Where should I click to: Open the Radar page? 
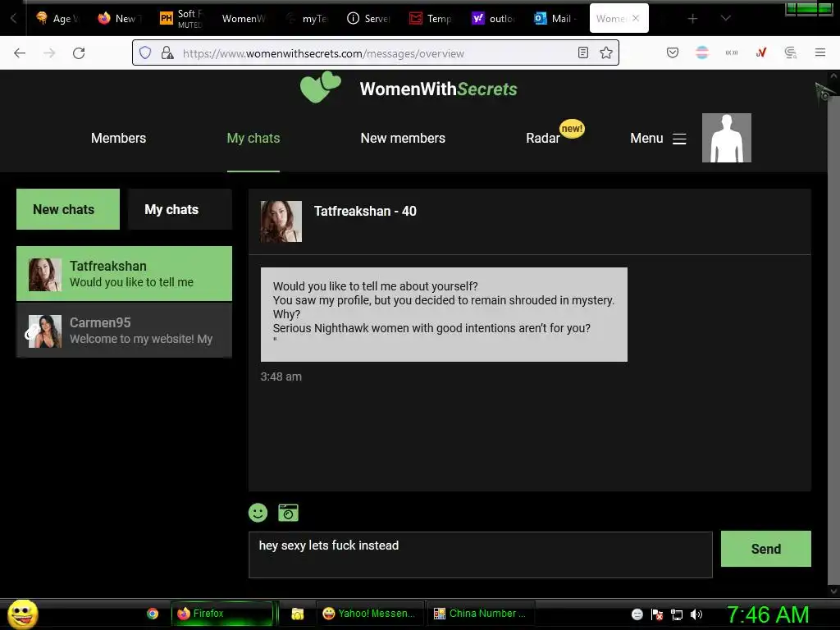pos(543,138)
